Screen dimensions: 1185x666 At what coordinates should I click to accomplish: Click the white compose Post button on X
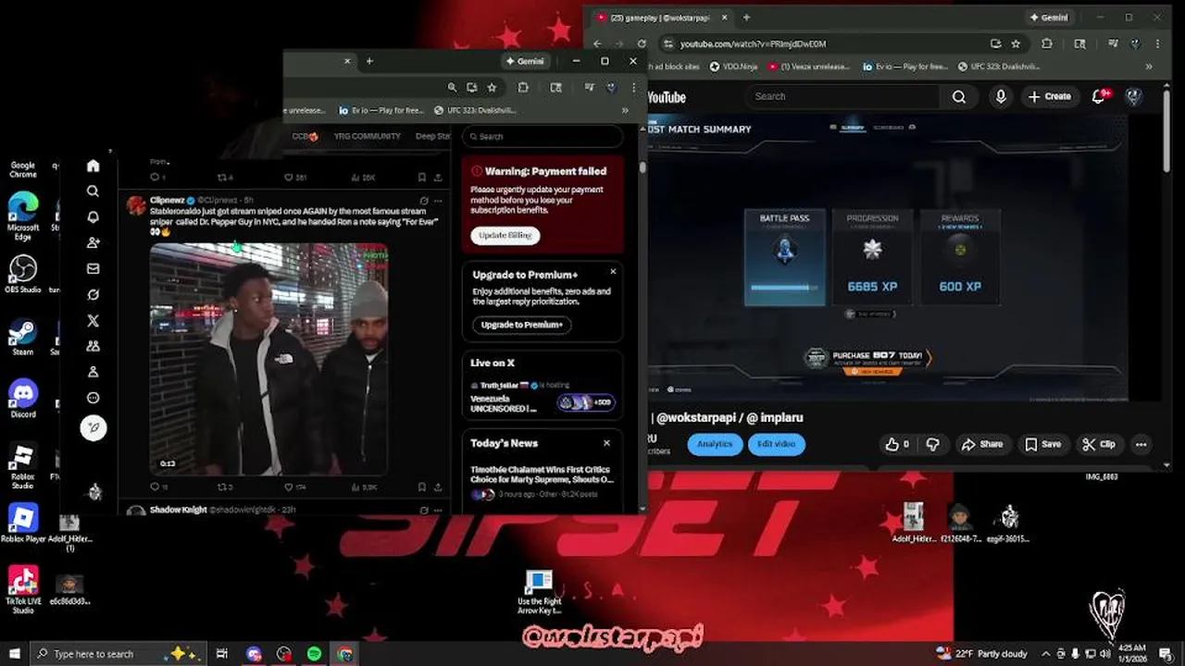(x=94, y=427)
